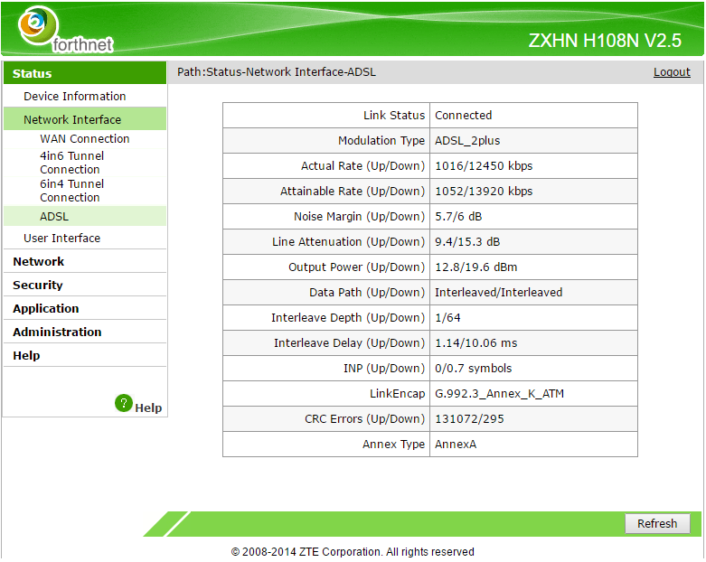Viewport: 706px width, 562px height.
Task: Click the green Help question mark icon
Action: [124, 403]
